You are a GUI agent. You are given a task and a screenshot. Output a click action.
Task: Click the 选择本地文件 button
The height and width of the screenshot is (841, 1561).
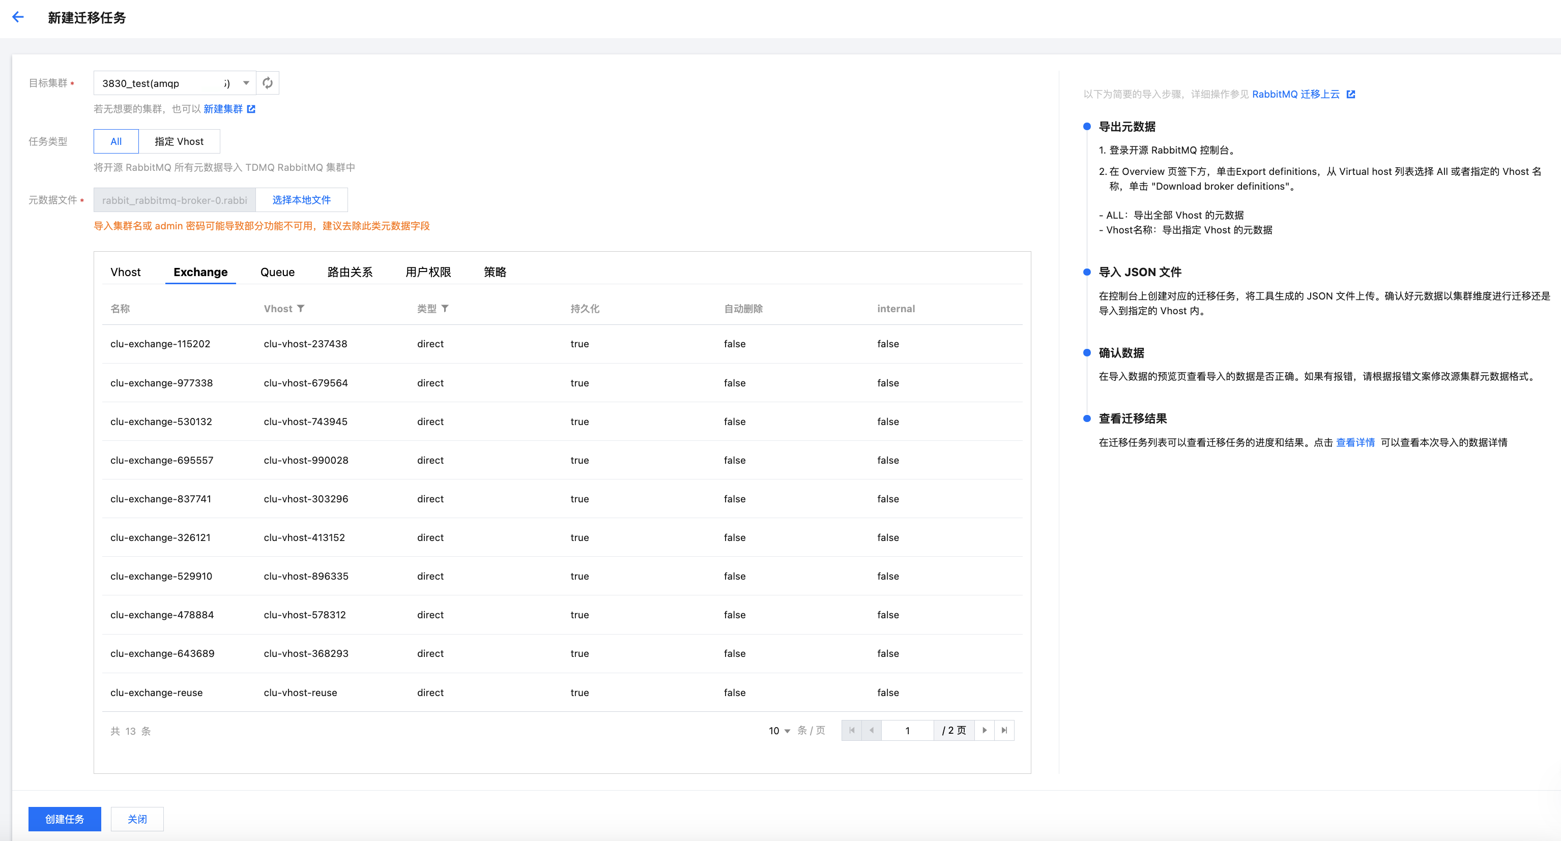point(301,200)
